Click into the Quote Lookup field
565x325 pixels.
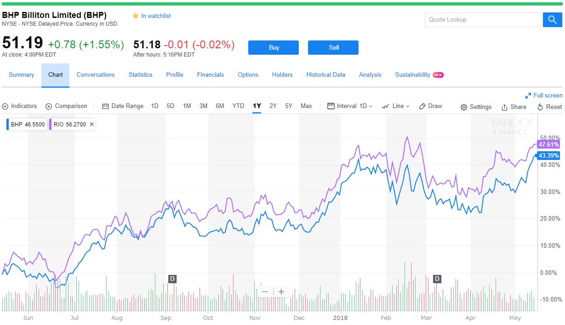coord(484,20)
